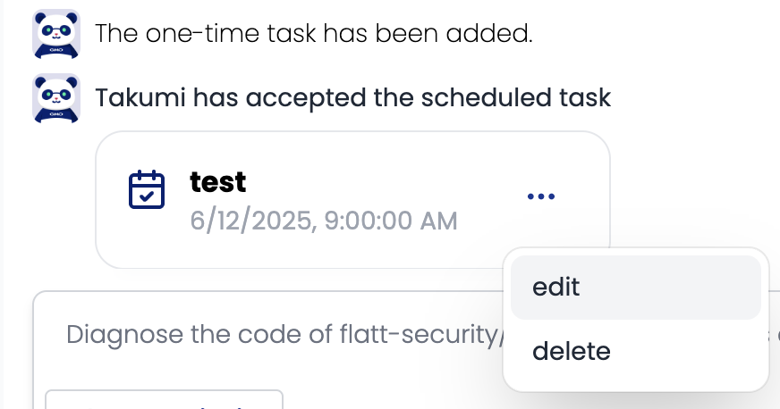Click "Takumi has accepted the scheduled task" message

(x=352, y=97)
